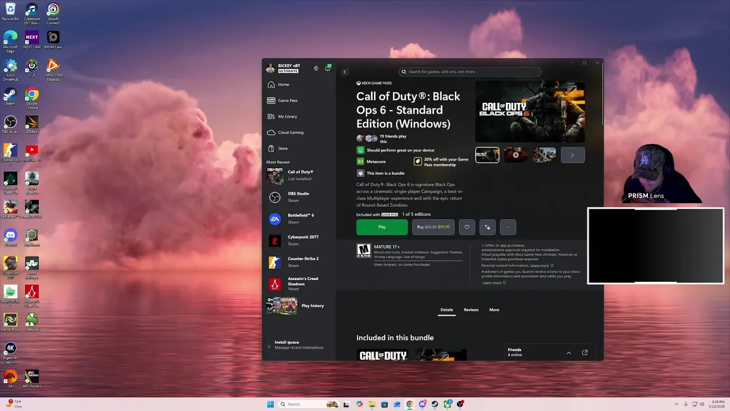Image resolution: width=730 pixels, height=411 pixels.
Task: Select Assassin's Creed Shadows in recent list
Action: click(299, 284)
